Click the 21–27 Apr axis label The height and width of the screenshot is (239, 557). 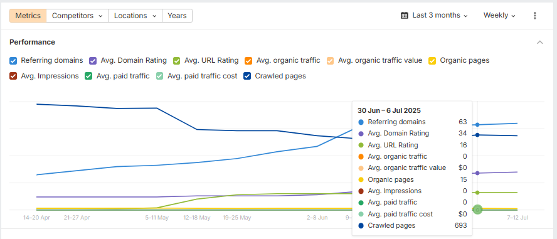pyautogui.click(x=77, y=218)
